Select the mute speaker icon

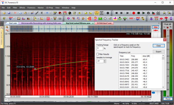pos(42,13)
